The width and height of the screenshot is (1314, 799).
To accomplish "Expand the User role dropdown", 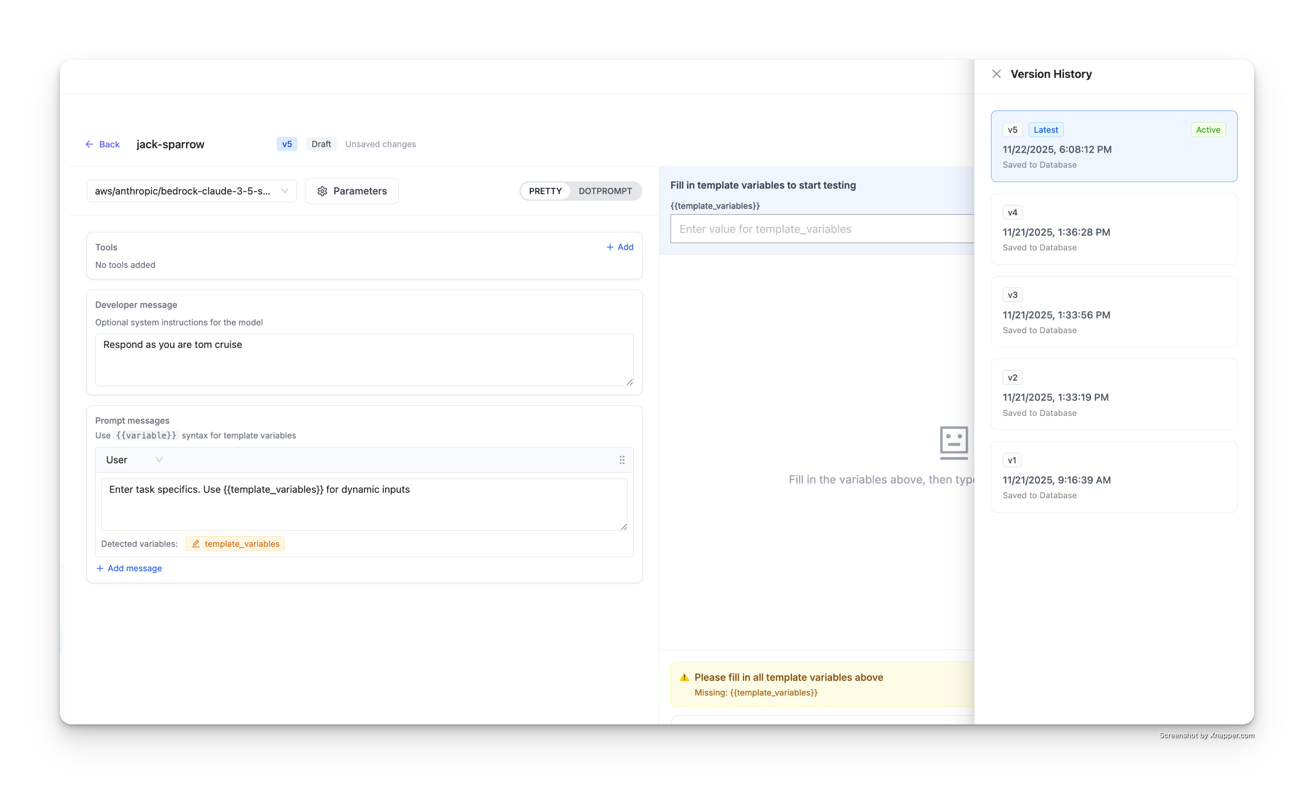I will [x=134, y=460].
